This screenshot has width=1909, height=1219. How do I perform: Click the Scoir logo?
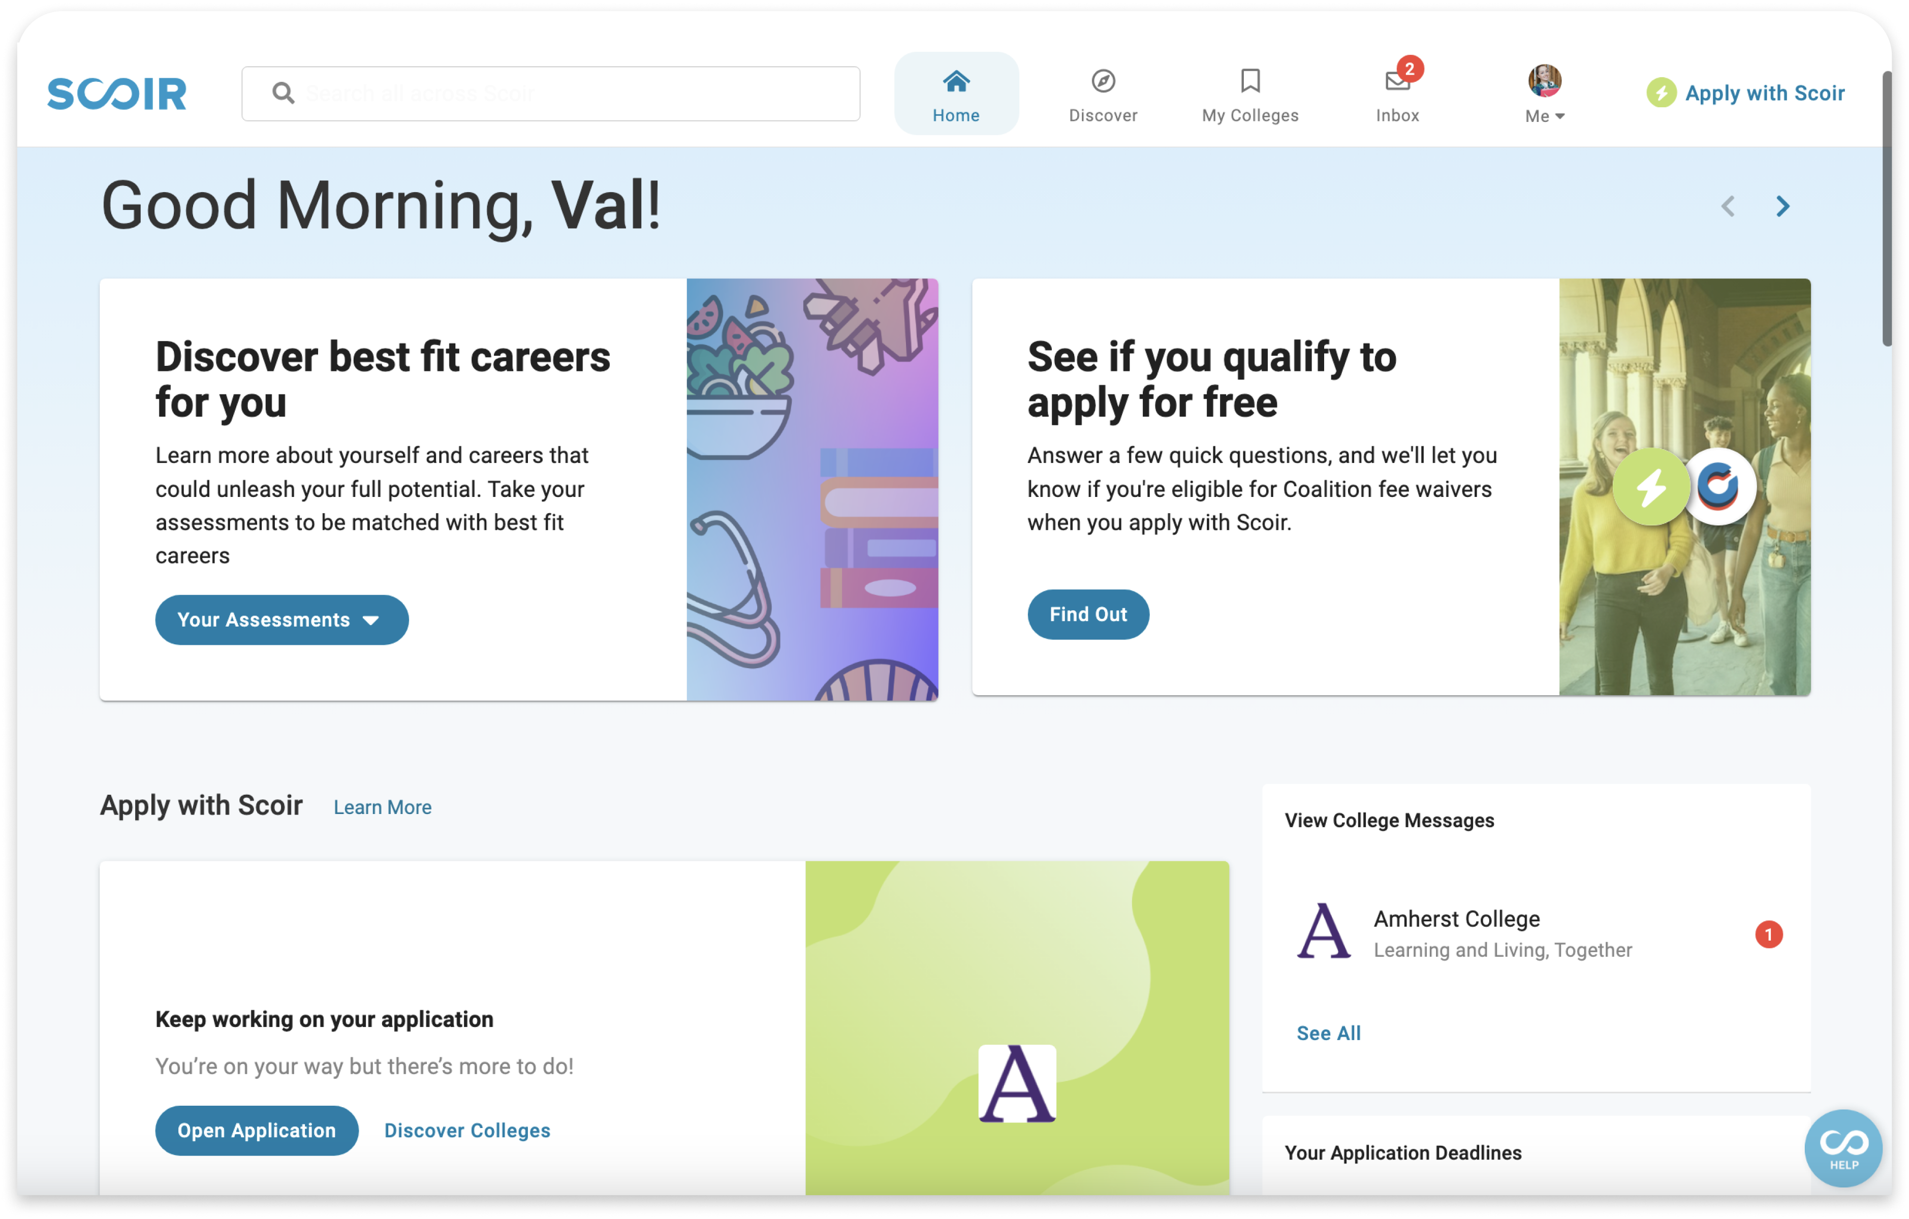(x=116, y=93)
